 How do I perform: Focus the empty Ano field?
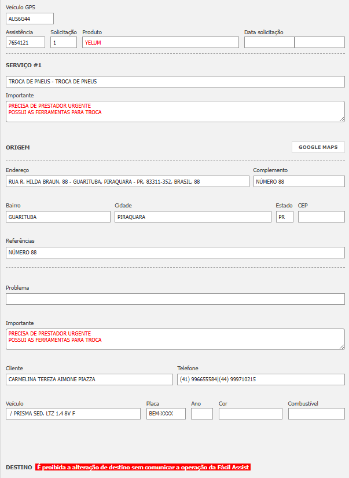(201, 414)
